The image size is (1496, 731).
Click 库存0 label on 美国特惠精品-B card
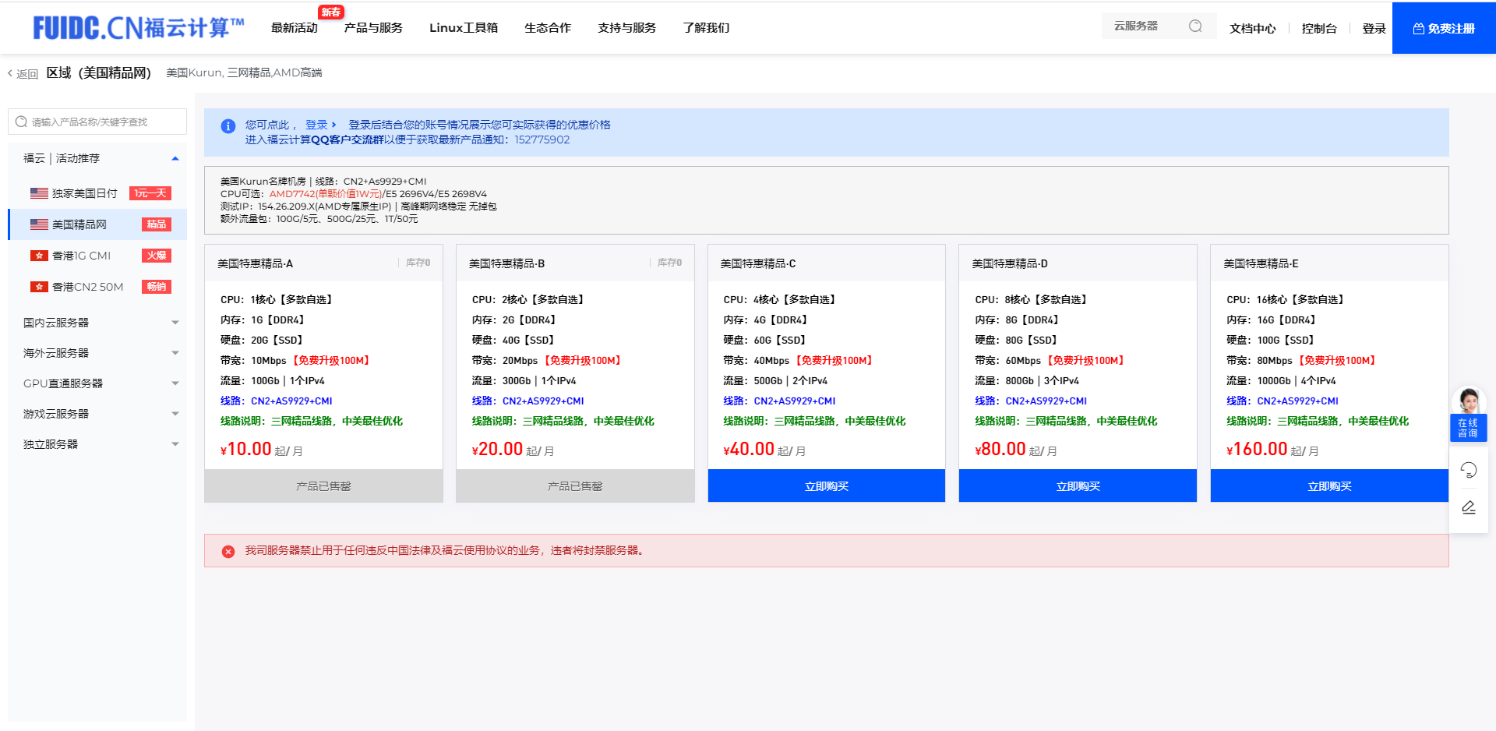669,263
